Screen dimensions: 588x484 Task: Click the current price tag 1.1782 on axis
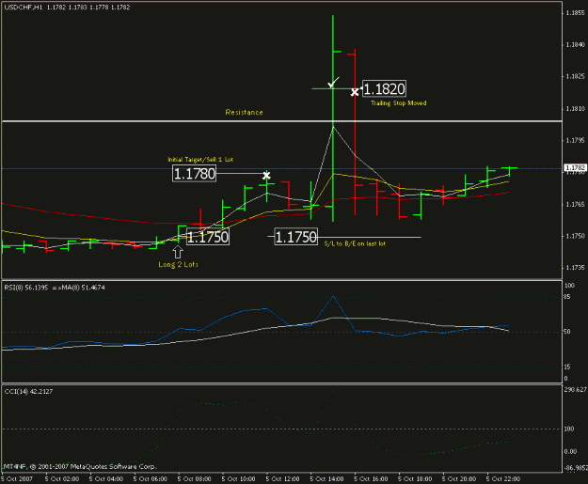[575, 167]
